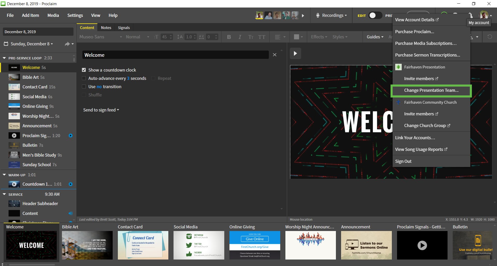Screen dimensions: 497x266
Task: Switch to the Notes tab
Action: click(x=106, y=28)
